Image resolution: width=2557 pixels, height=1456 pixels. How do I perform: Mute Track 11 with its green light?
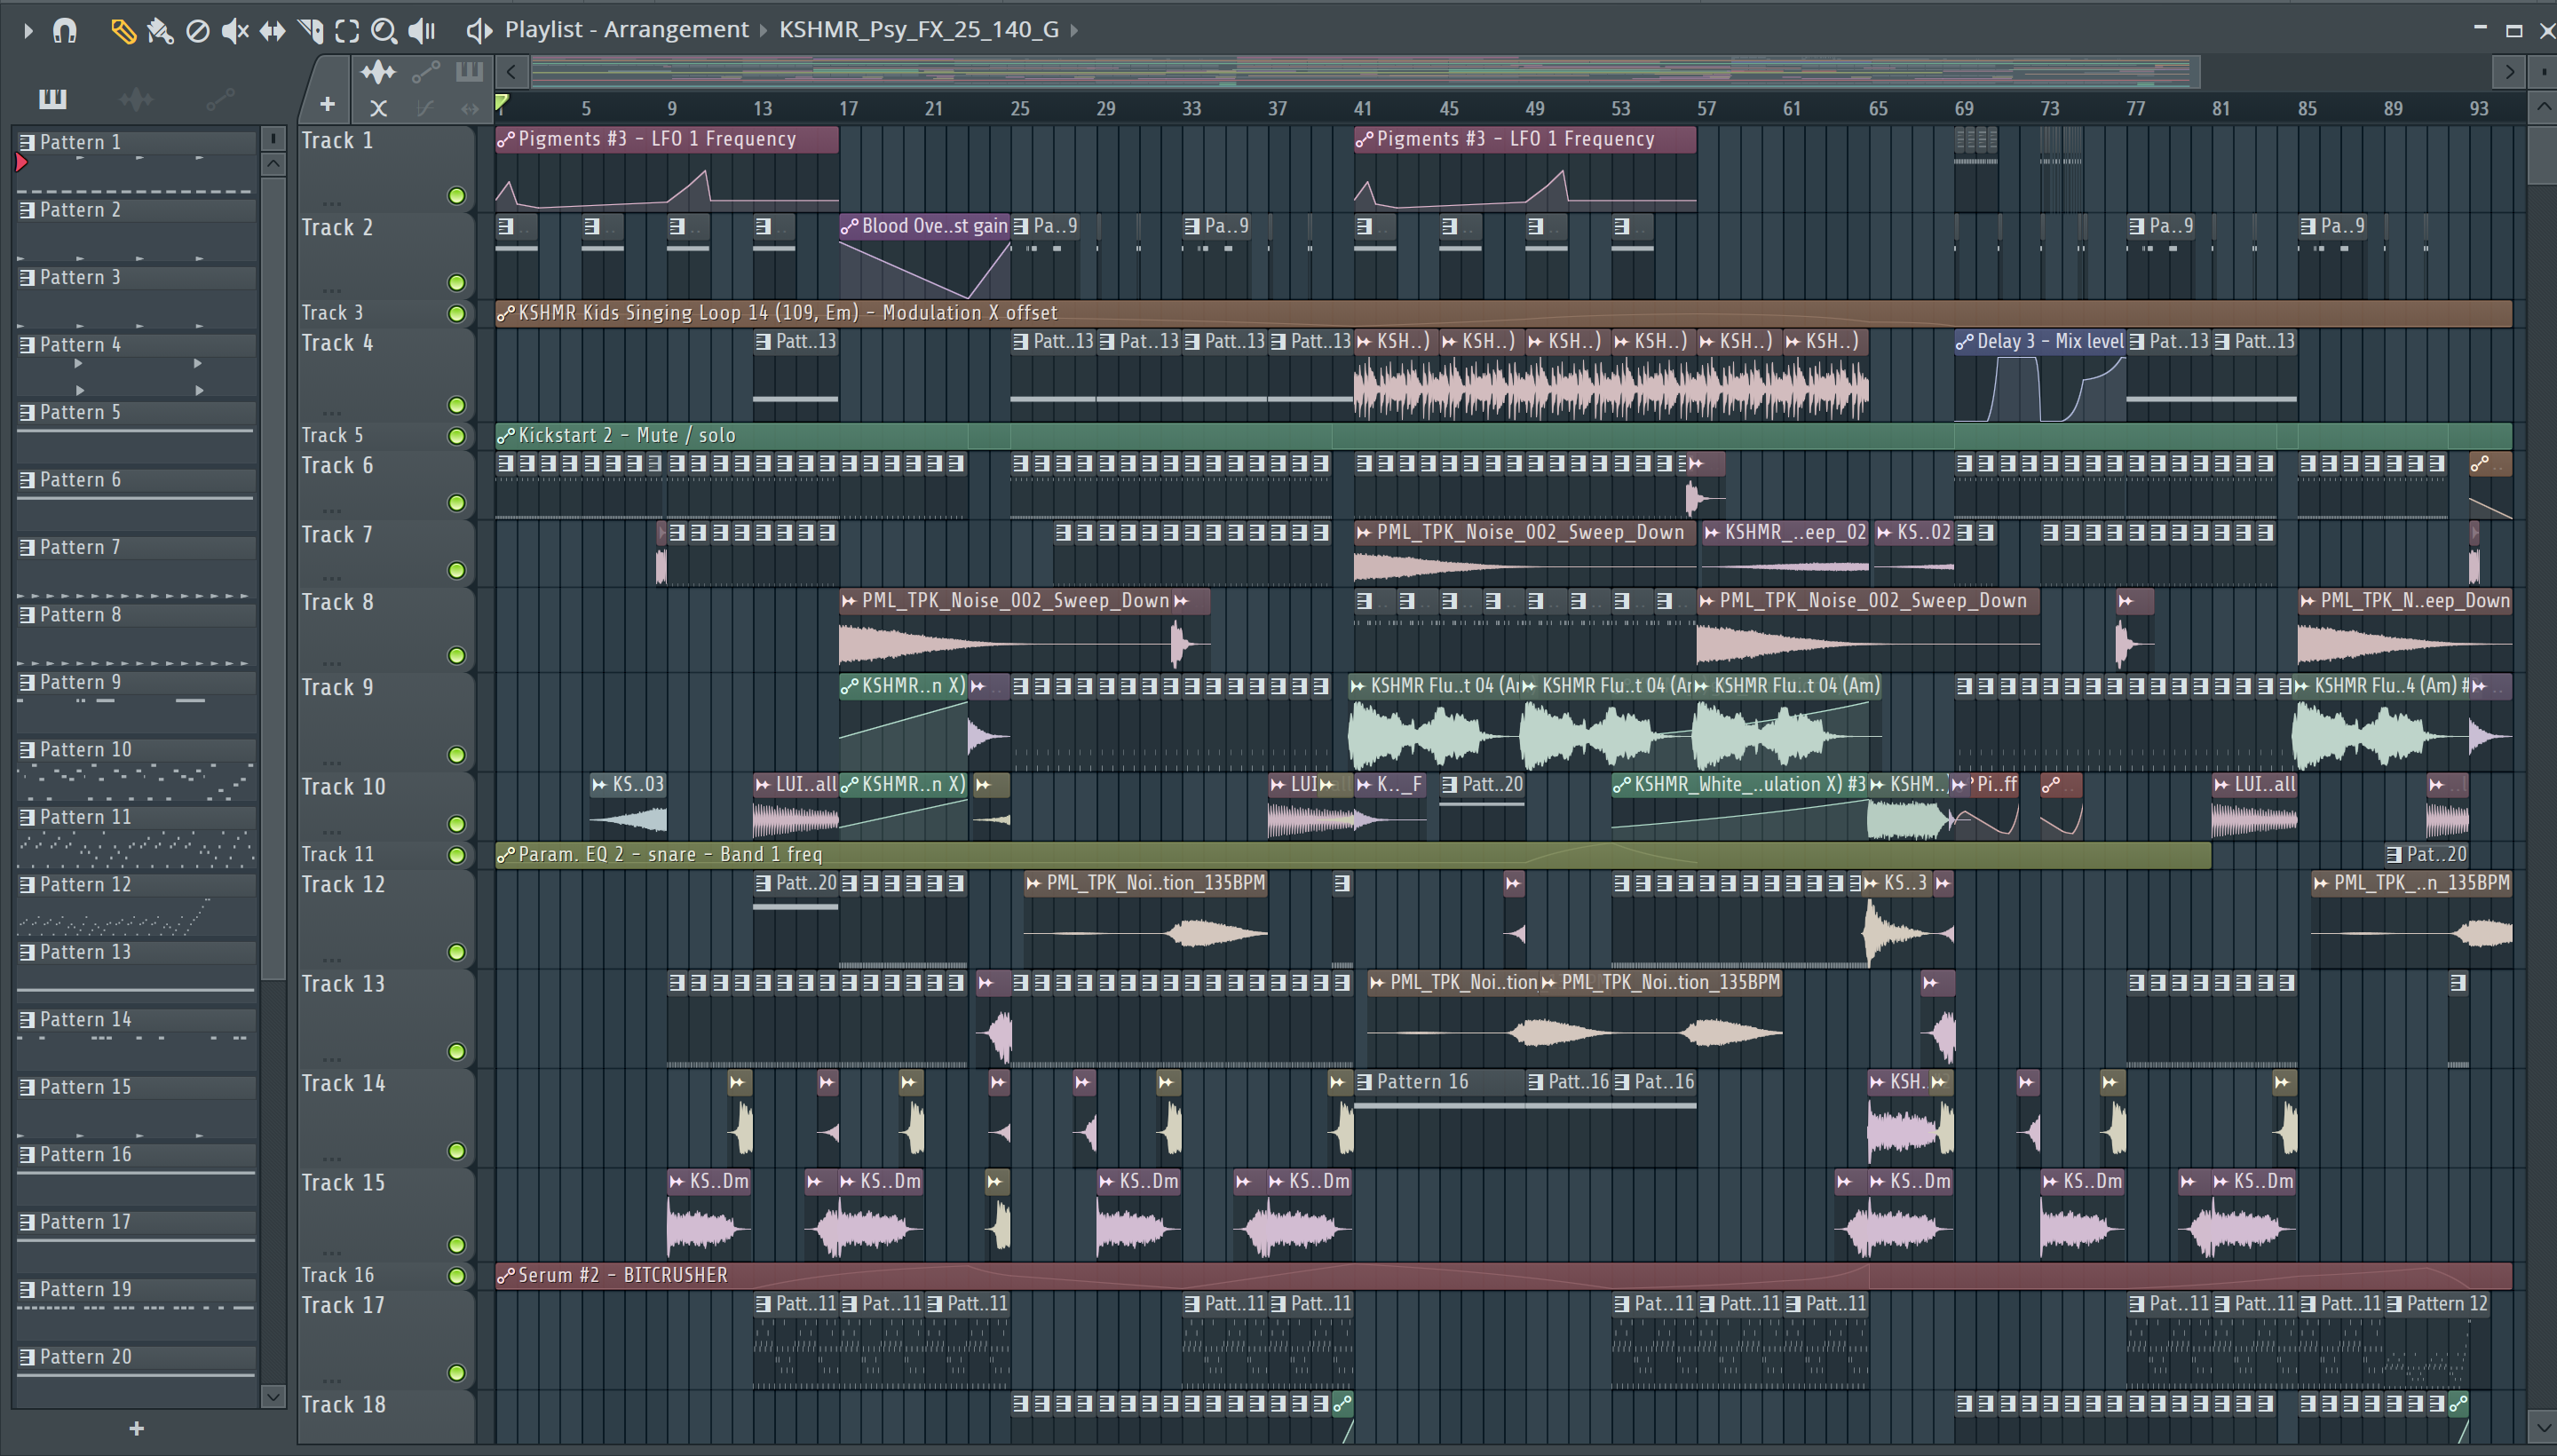(x=457, y=855)
